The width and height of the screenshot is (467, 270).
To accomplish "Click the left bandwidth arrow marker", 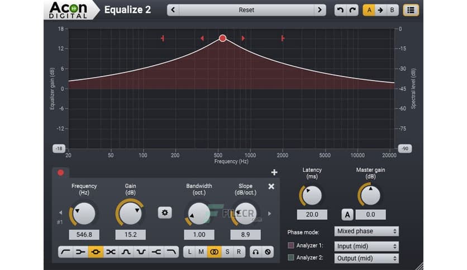I will point(202,38).
